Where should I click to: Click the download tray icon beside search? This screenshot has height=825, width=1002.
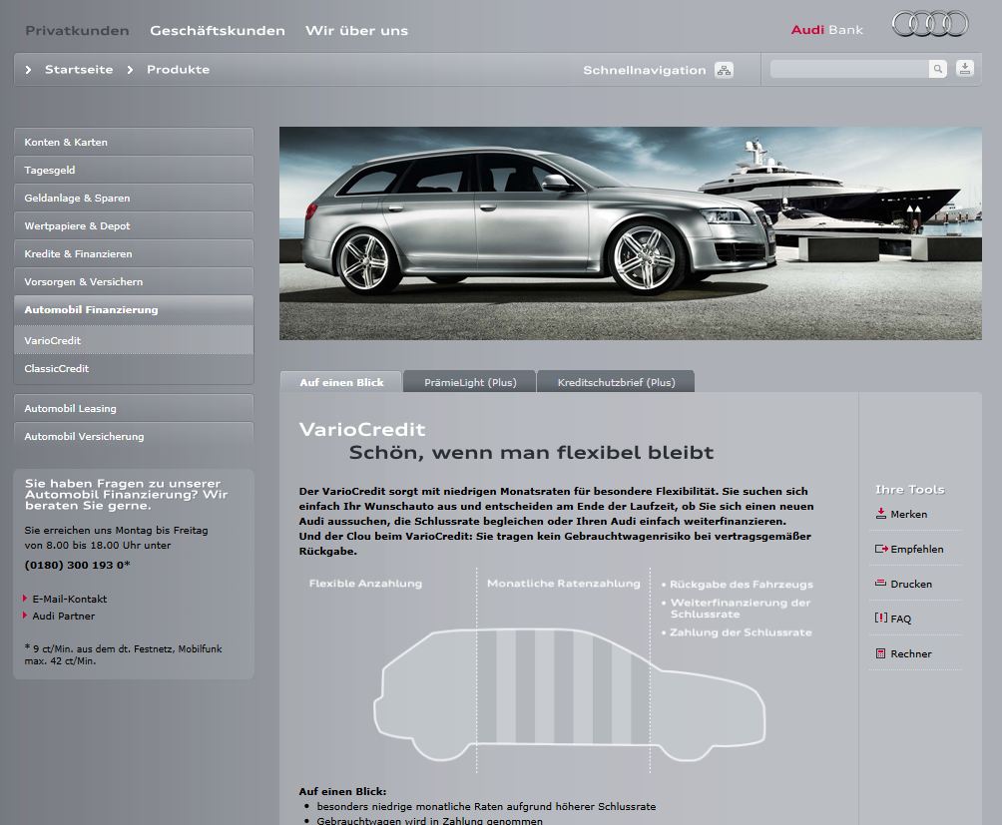pyautogui.click(x=965, y=68)
